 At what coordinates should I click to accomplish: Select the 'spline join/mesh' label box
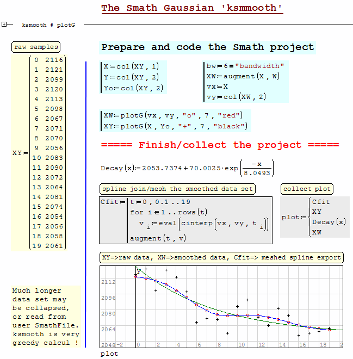click(177, 189)
